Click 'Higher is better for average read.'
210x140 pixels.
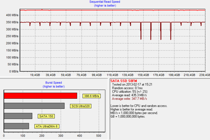coord(132,110)
